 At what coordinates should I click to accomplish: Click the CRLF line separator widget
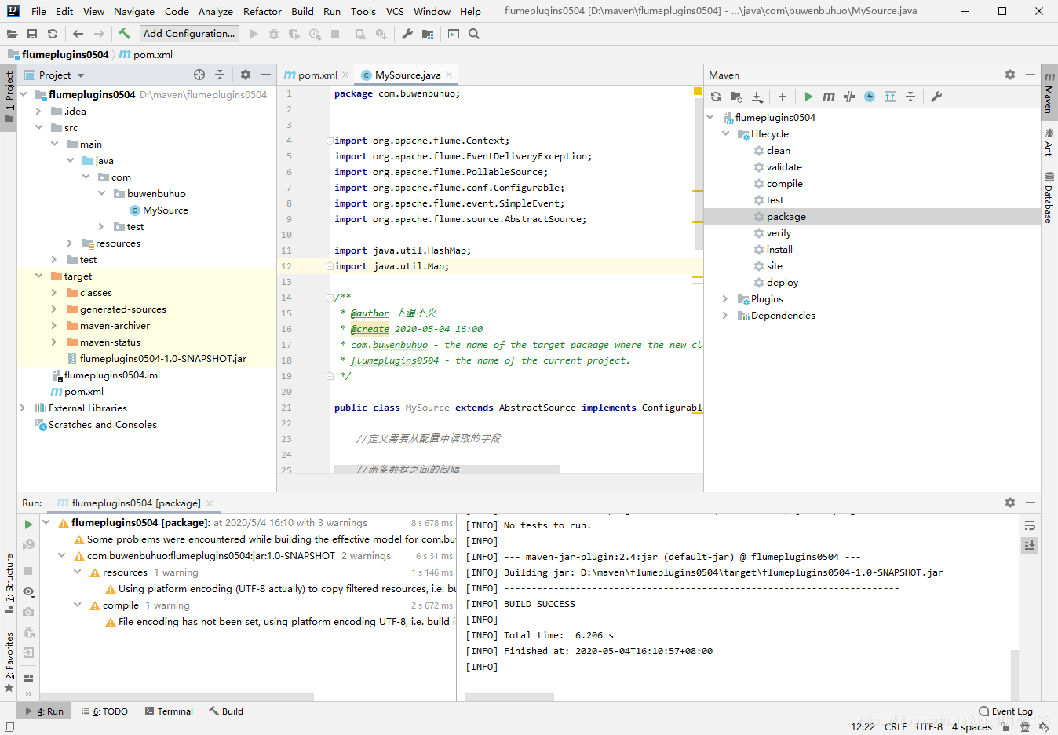point(895,726)
